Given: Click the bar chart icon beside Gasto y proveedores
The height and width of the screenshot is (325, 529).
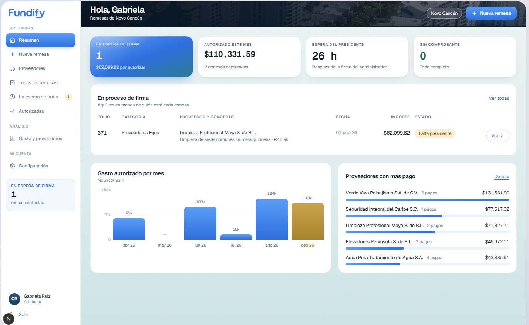Looking at the screenshot, I should click(13, 139).
